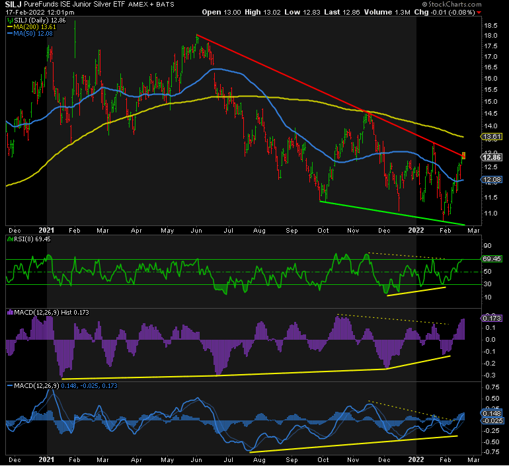
Task: Click the RSI(8) legend icon
Action: [x=10, y=239]
